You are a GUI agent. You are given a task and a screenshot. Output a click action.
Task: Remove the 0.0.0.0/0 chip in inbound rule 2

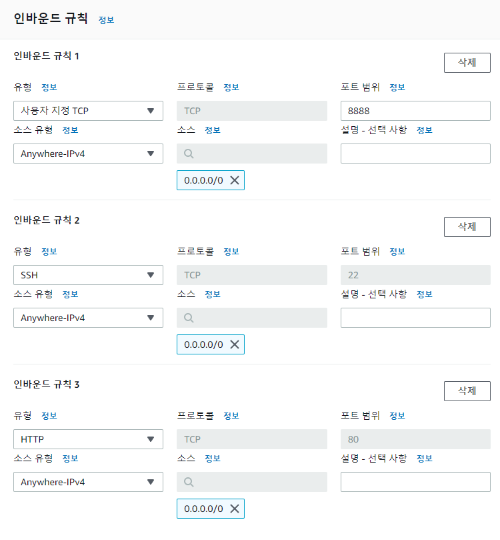(234, 344)
